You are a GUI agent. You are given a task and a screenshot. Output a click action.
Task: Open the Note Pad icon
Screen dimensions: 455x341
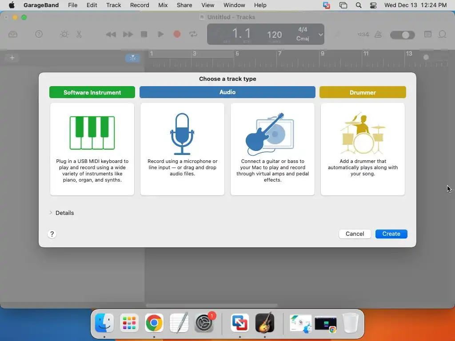[x=428, y=34]
